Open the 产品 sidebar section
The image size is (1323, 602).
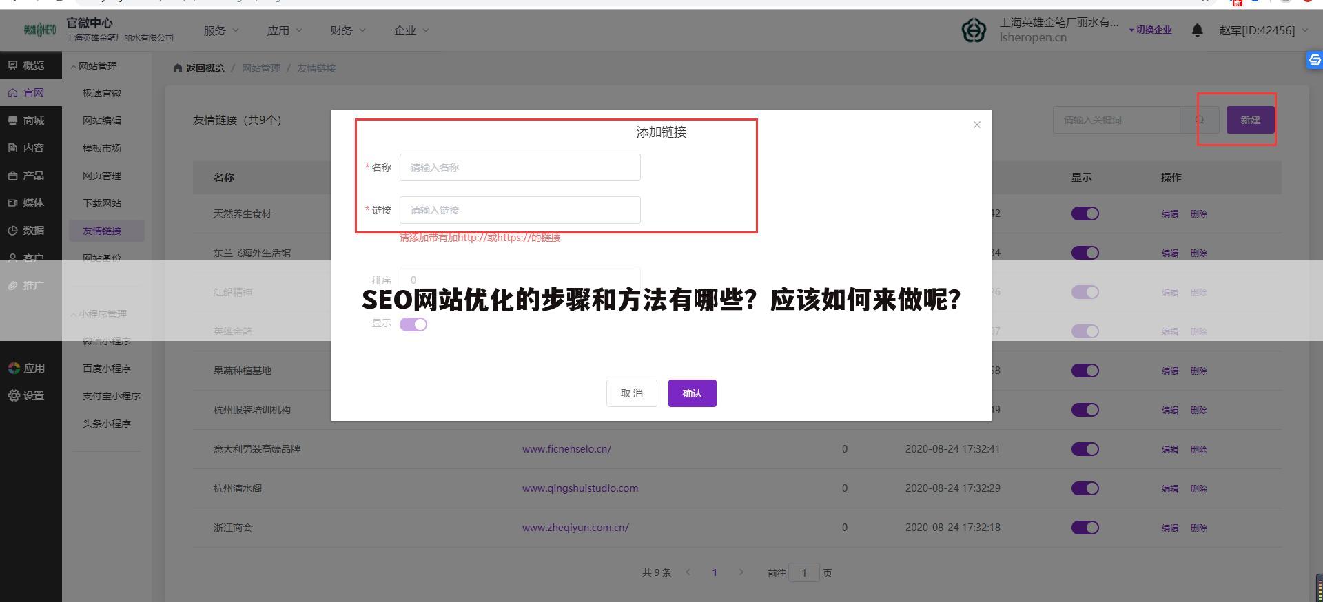[x=26, y=176]
